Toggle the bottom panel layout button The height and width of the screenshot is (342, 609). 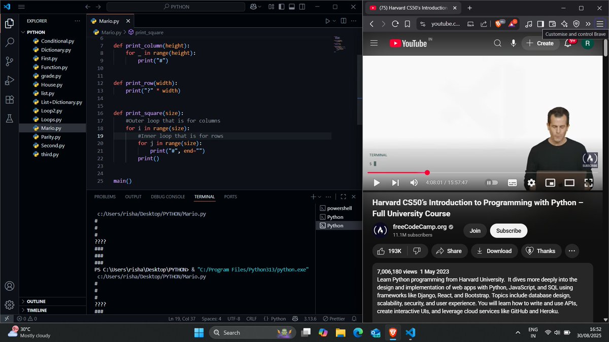pos(291,7)
